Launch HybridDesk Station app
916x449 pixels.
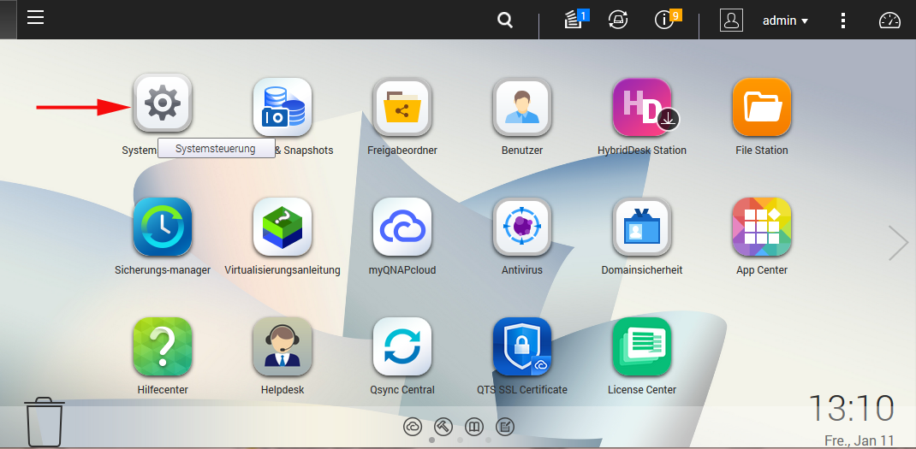642,107
